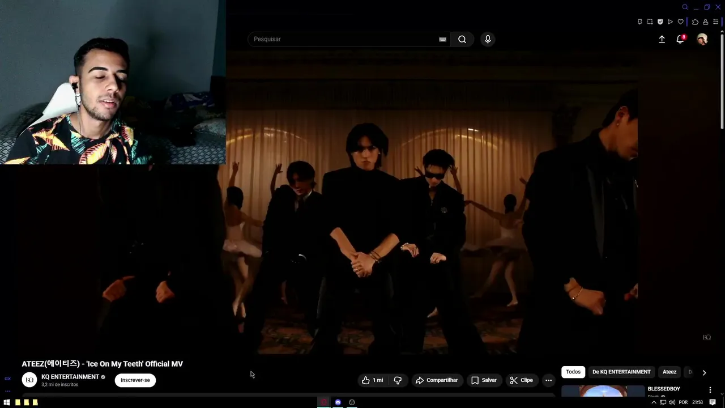Open the upload/create video icon
The image size is (725, 408).
[x=662, y=39]
